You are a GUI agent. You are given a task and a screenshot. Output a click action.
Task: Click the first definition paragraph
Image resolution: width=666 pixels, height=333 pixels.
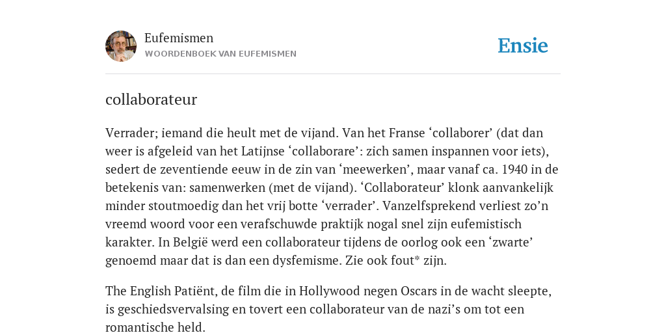coord(332,196)
